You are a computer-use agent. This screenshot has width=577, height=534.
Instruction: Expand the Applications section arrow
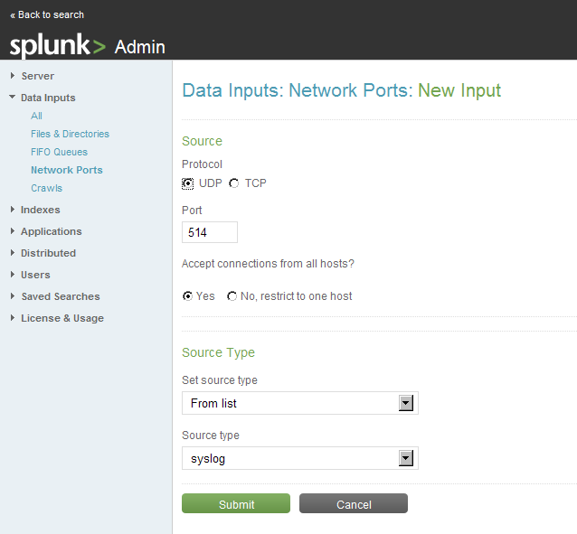pyautogui.click(x=13, y=231)
